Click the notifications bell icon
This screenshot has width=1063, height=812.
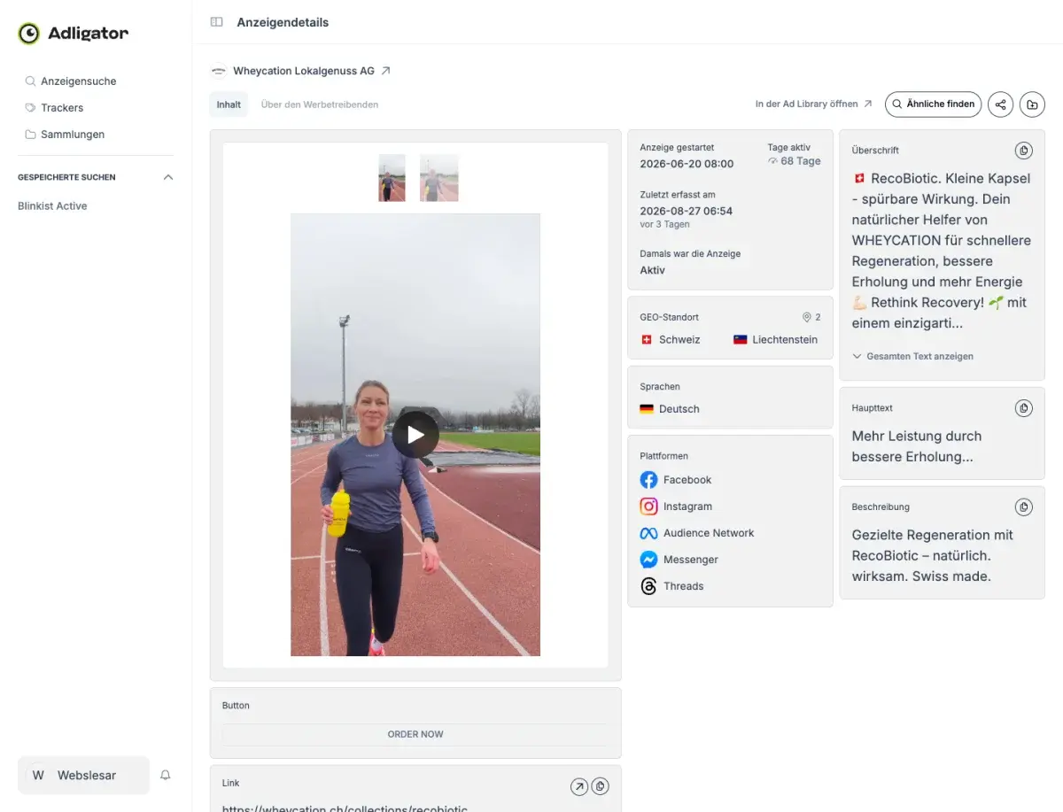pyautogui.click(x=165, y=775)
